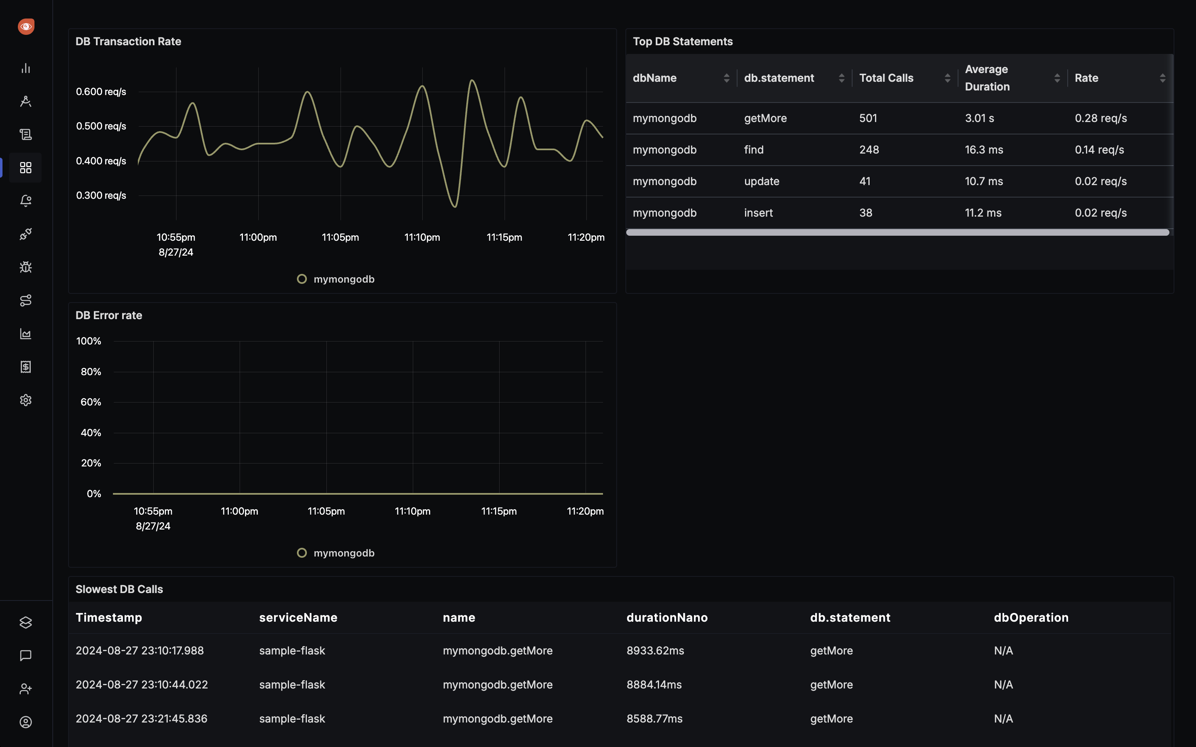Click Timestamp header in Slowest DB Calls

[x=109, y=618]
